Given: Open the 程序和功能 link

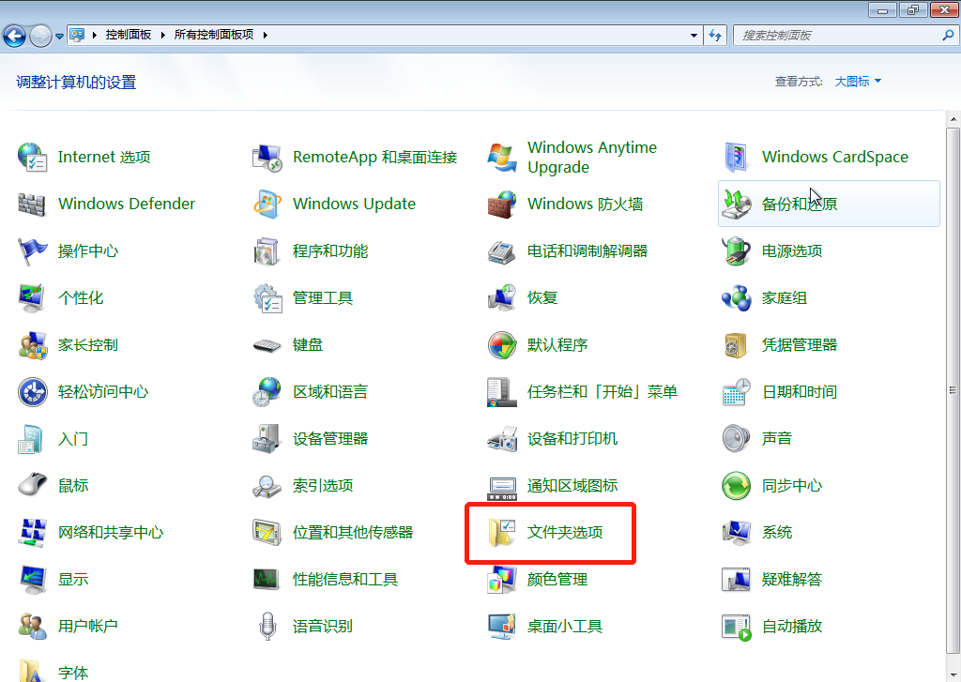Looking at the screenshot, I should click(329, 251).
